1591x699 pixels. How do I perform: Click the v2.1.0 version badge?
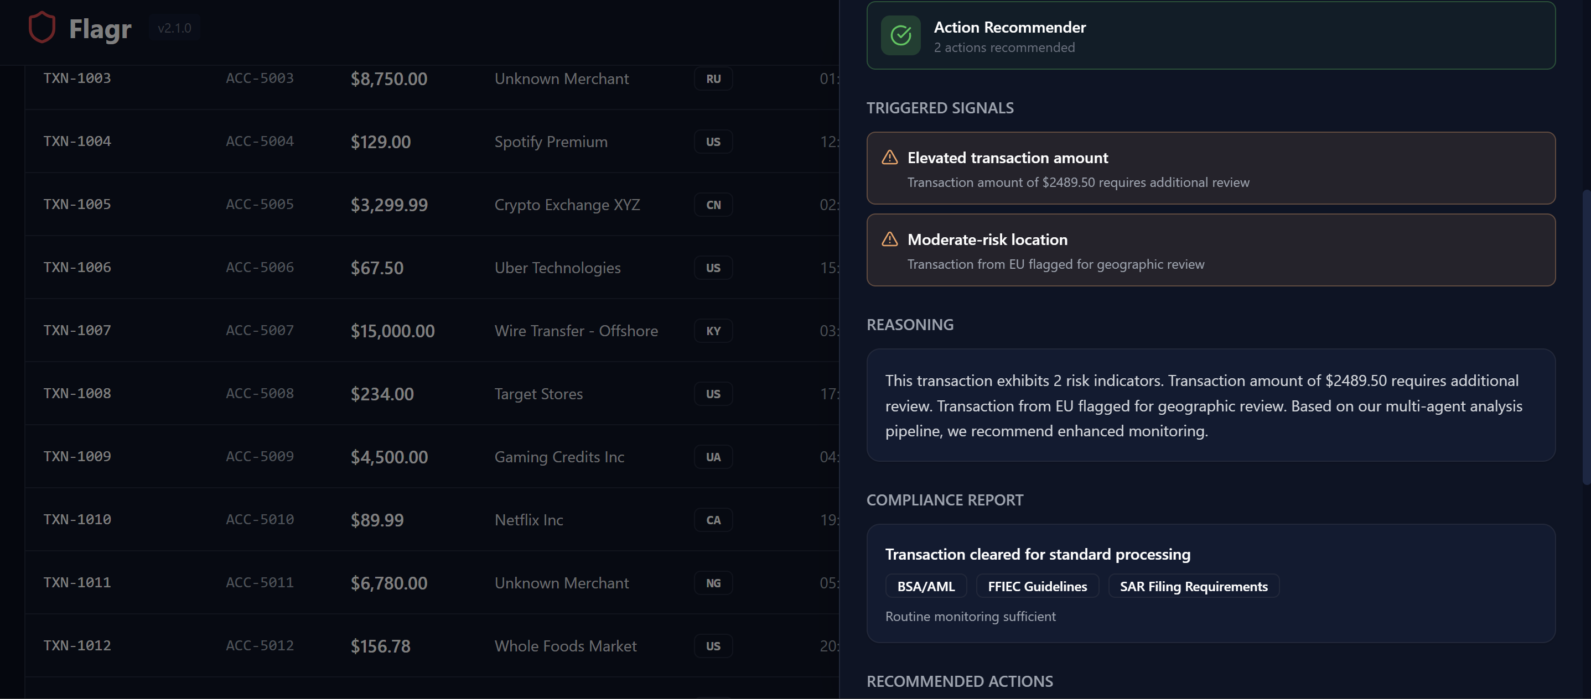[174, 28]
